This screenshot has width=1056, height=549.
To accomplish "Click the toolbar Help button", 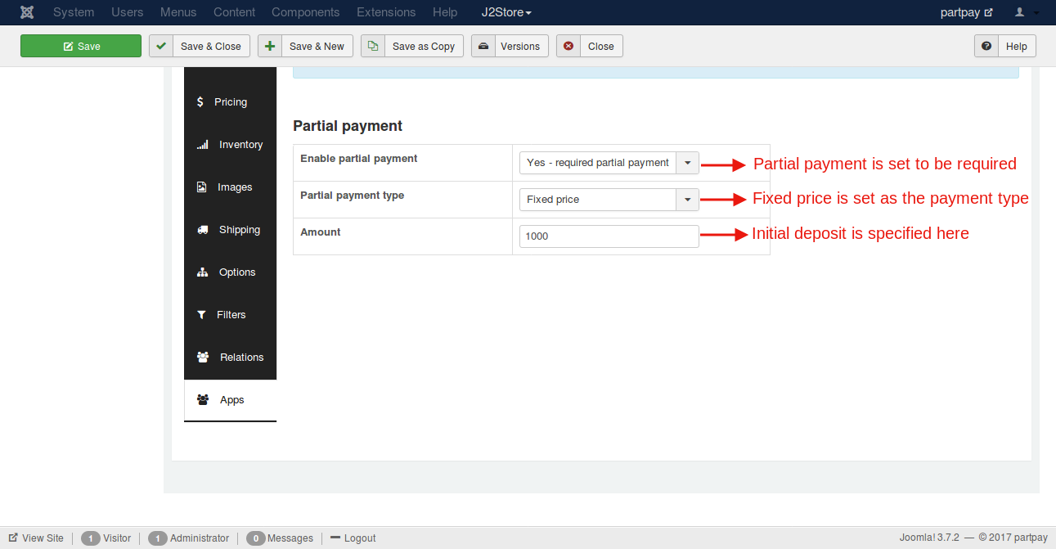I will (x=1005, y=46).
